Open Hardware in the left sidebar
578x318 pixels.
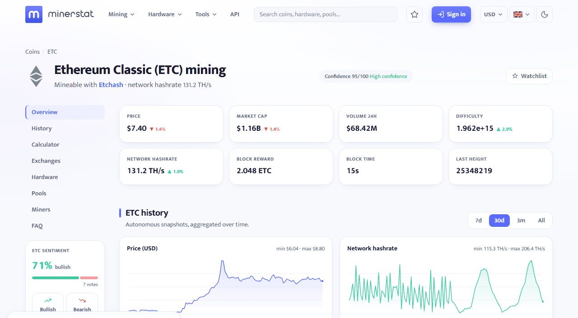click(65, 177)
